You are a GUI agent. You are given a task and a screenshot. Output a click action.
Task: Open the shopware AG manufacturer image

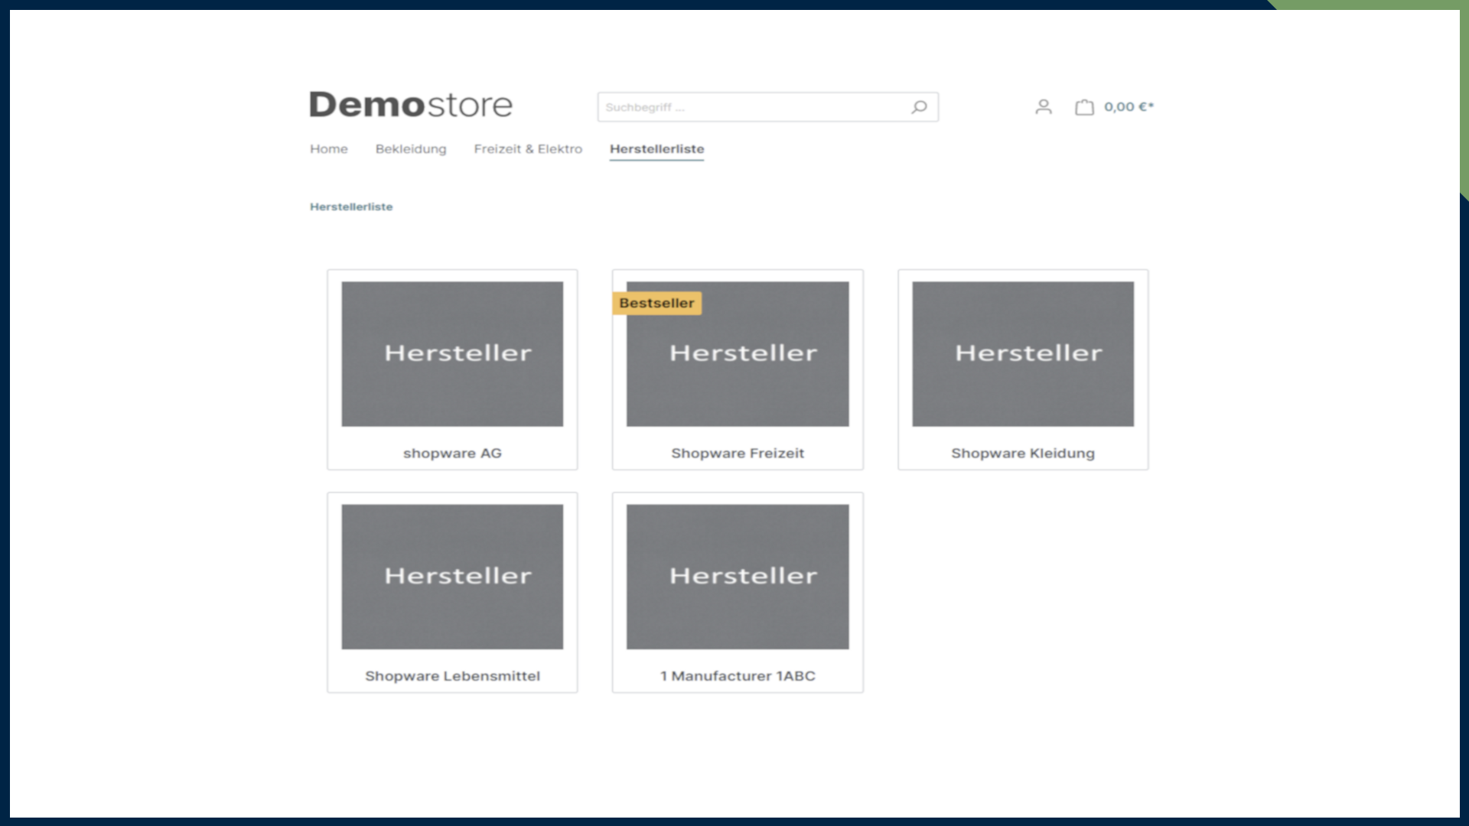pyautogui.click(x=452, y=353)
